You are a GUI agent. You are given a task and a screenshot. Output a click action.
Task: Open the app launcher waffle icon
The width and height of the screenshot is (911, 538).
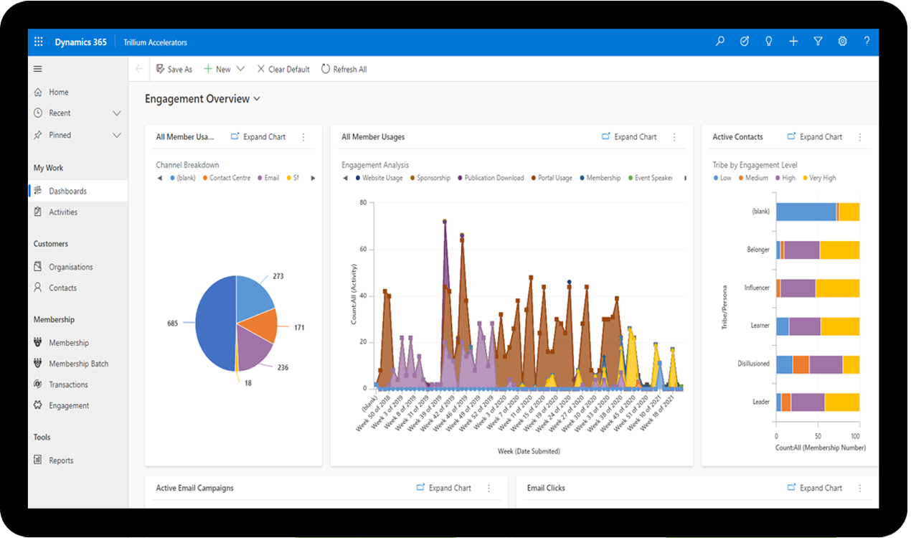coord(39,42)
